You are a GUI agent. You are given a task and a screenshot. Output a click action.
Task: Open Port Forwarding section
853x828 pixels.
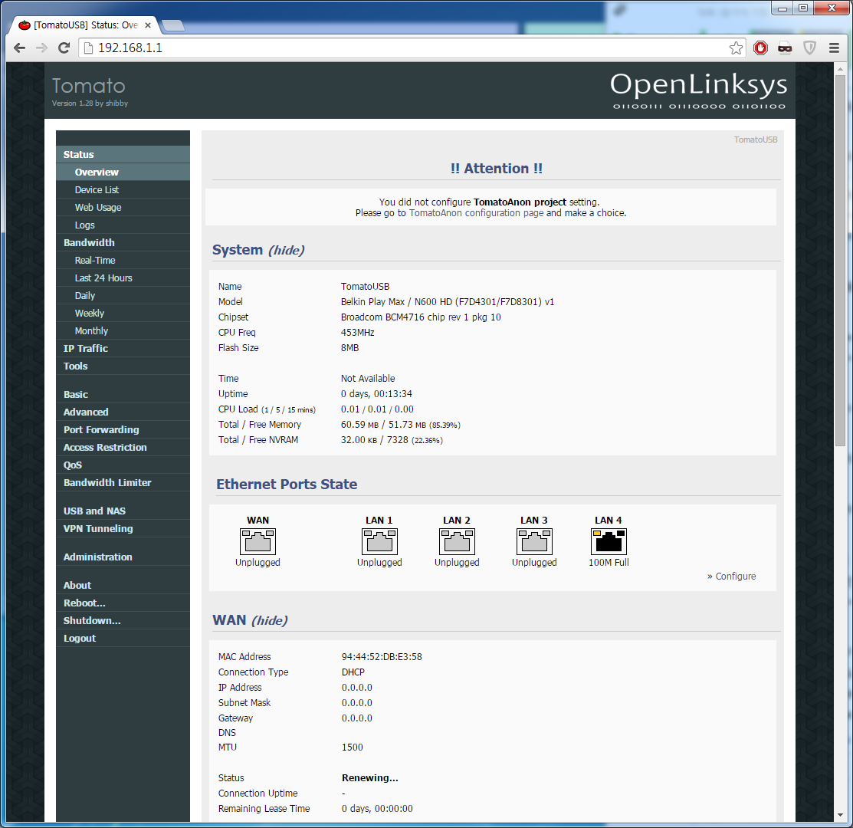[123, 430]
